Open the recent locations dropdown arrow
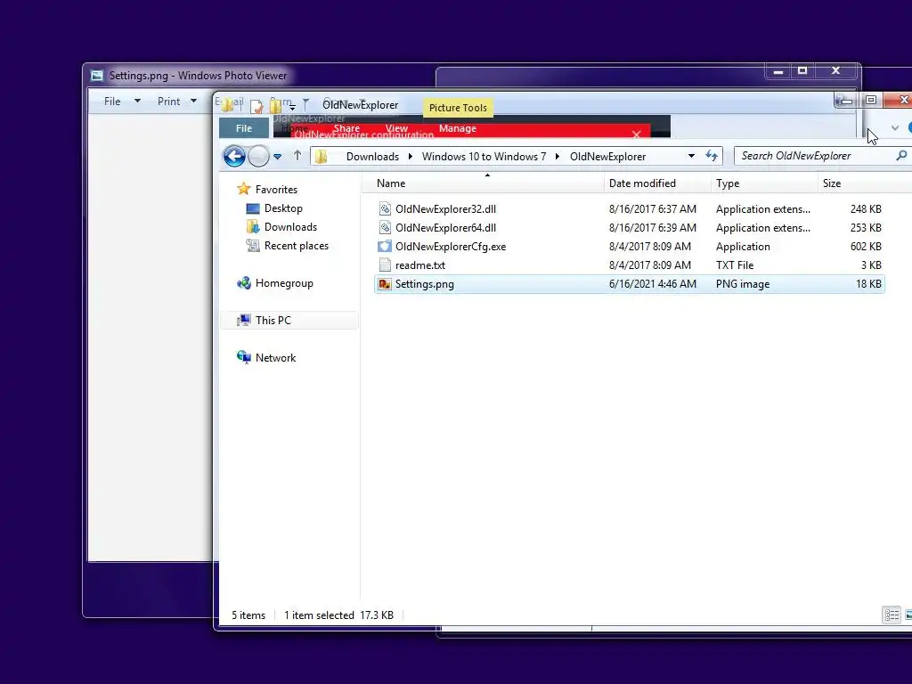Screen dimensions: 912x684 pyautogui.click(x=278, y=157)
